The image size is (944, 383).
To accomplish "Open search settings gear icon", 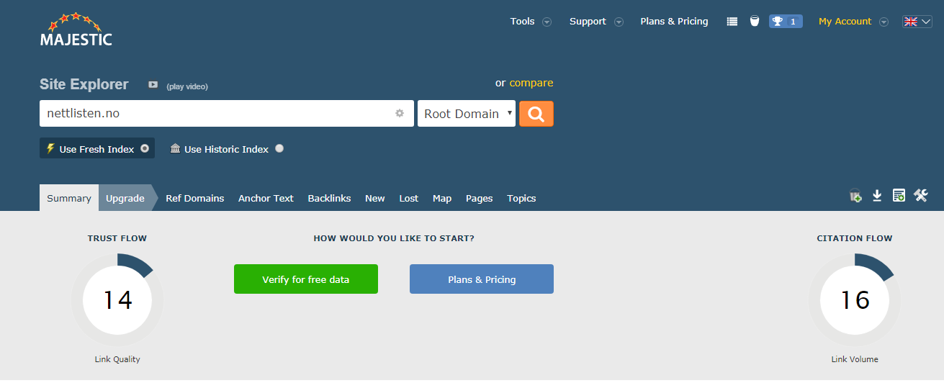I will coord(400,113).
